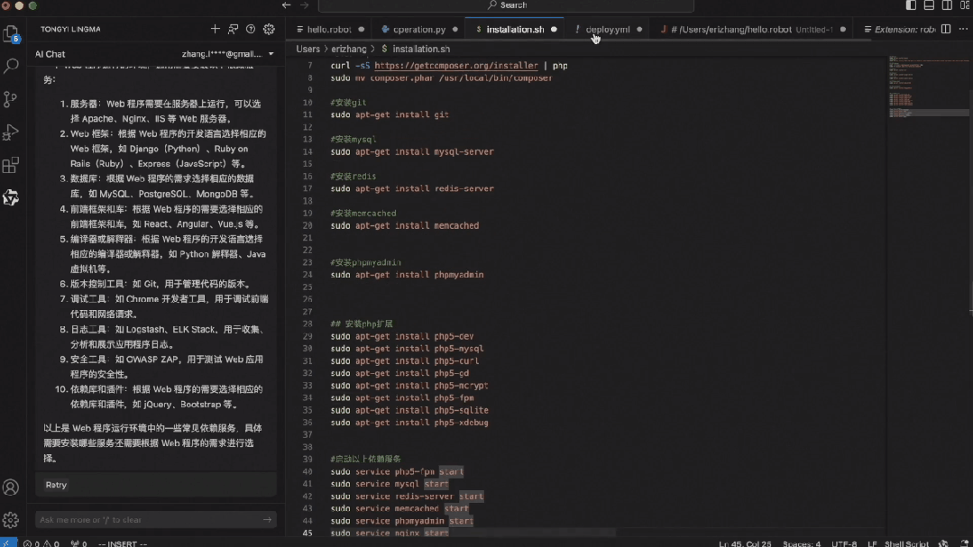Show errors and warnings in status bar
Screen dimensions: 973x547
[41, 543]
